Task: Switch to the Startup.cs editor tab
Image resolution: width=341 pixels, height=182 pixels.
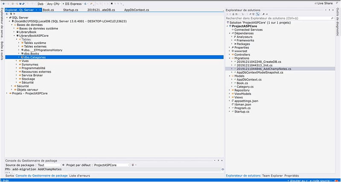Action: tap(70, 10)
